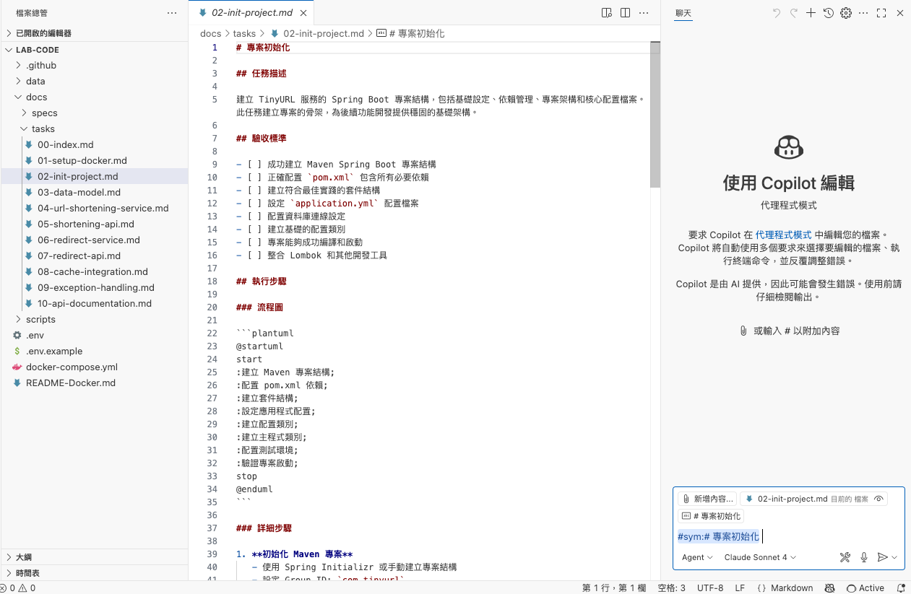Click the Open Changes (compare) icon
The image size is (911, 594).
pos(606,12)
